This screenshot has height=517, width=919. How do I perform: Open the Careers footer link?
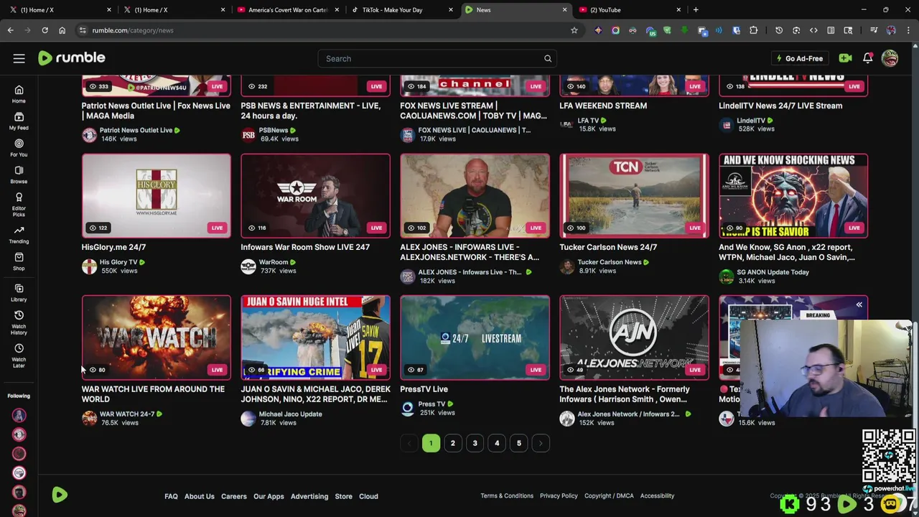coord(234,496)
